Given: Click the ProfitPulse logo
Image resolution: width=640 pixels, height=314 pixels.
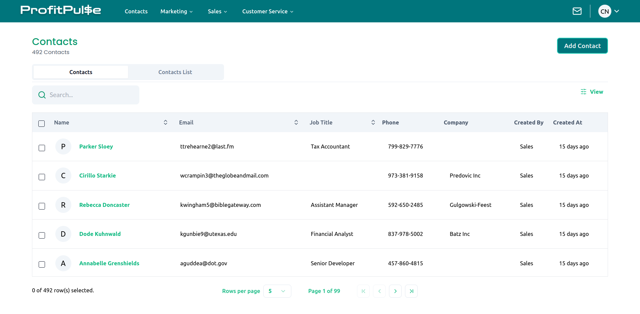Looking at the screenshot, I should (x=61, y=10).
